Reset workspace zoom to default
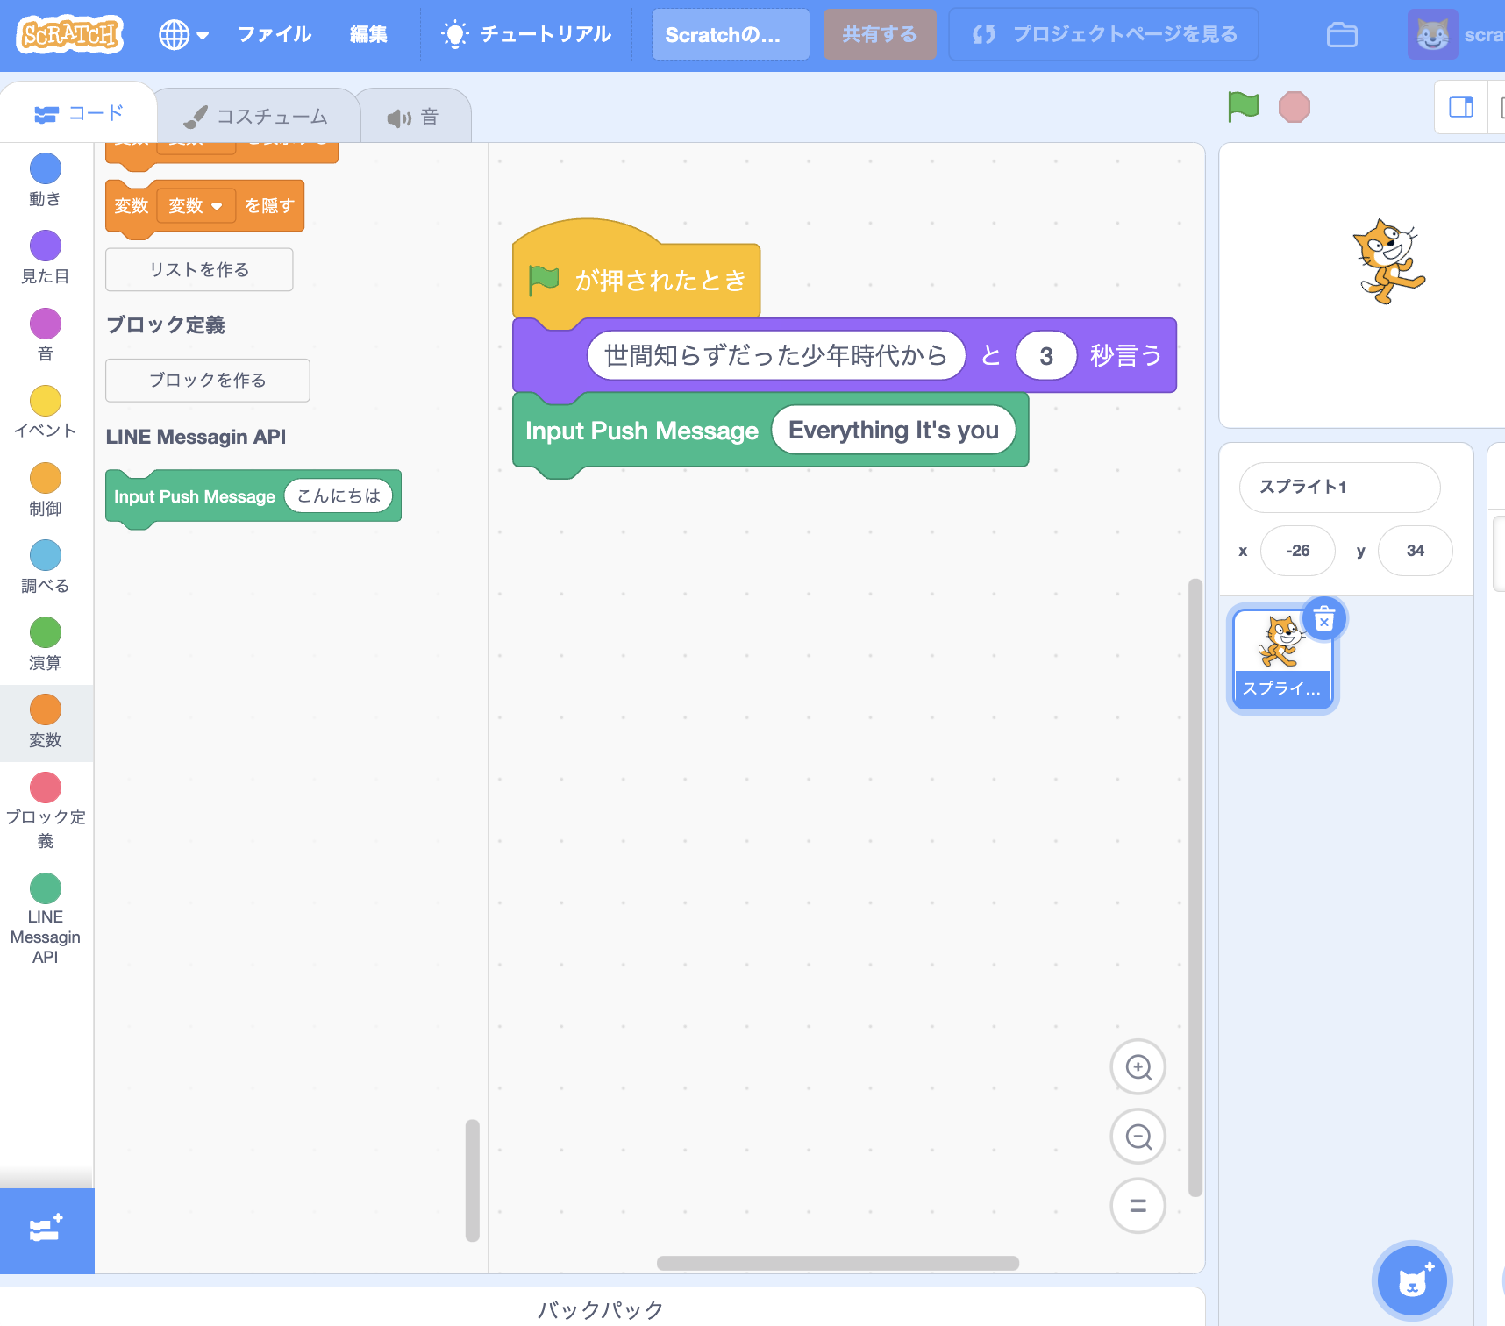This screenshot has width=1505, height=1326. click(1138, 1206)
